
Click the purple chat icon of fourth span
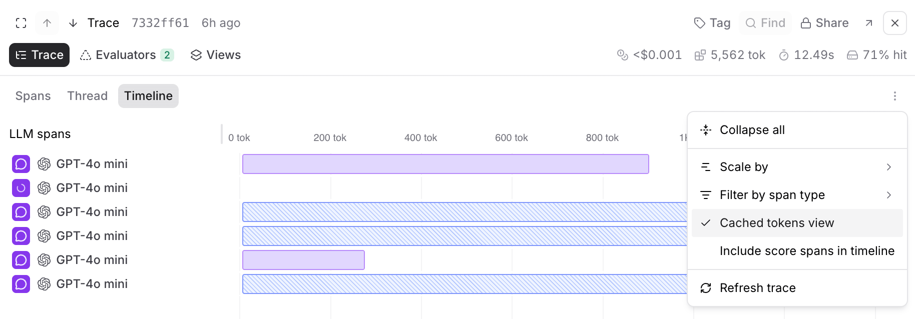21,236
